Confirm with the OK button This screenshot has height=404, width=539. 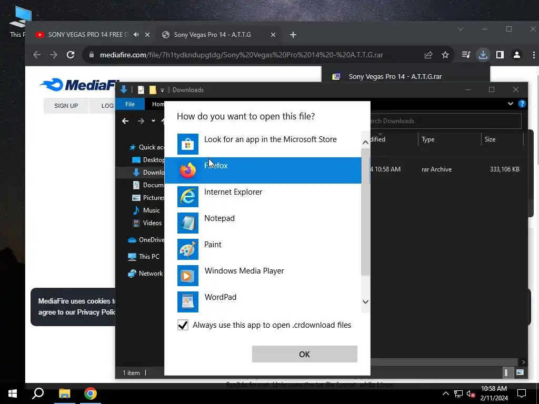pos(305,354)
